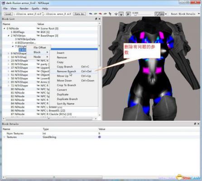The width and height of the screenshot is (202, 181).
Task: Click the Flip view icon
Action: [x=110, y=14]
